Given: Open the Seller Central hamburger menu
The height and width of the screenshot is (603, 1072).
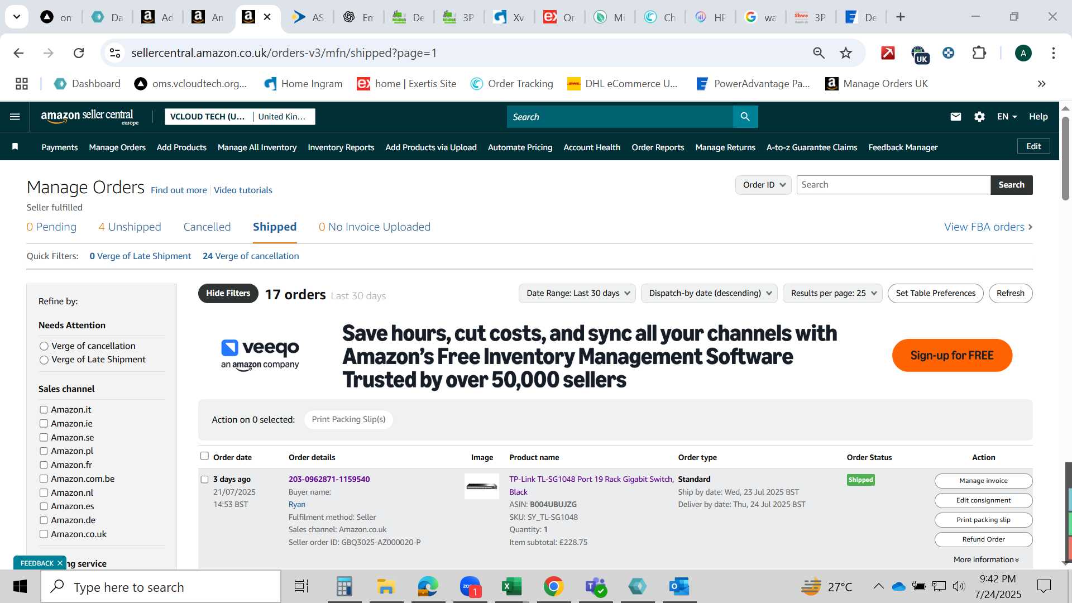Looking at the screenshot, I should (15, 117).
